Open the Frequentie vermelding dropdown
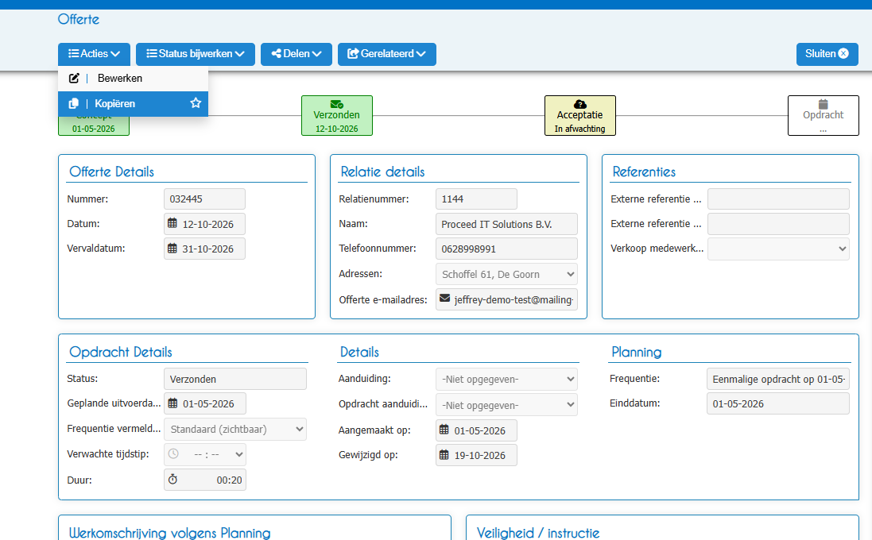The image size is (872, 540). click(x=235, y=429)
